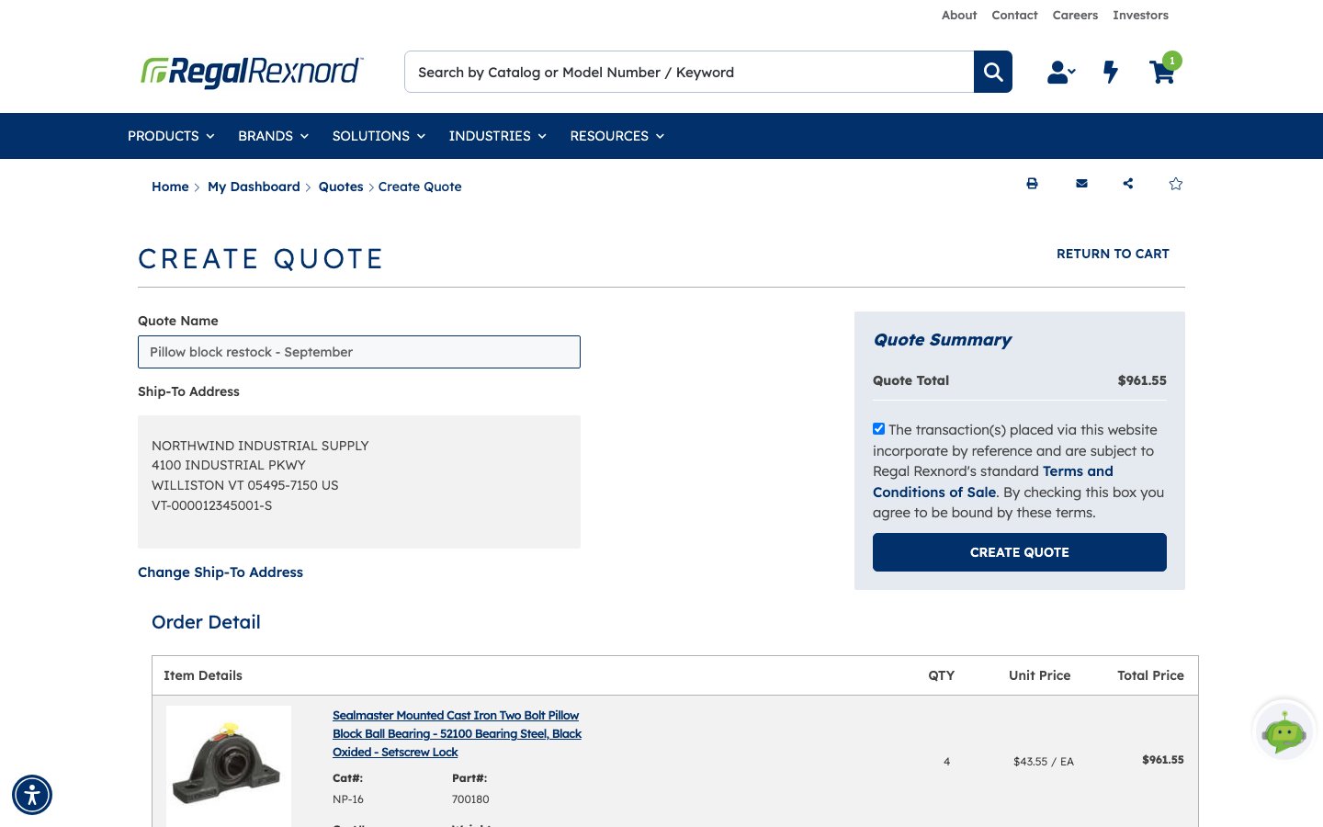The image size is (1323, 827).
Task: Open the shopping cart icon
Action: pyautogui.click(x=1162, y=72)
